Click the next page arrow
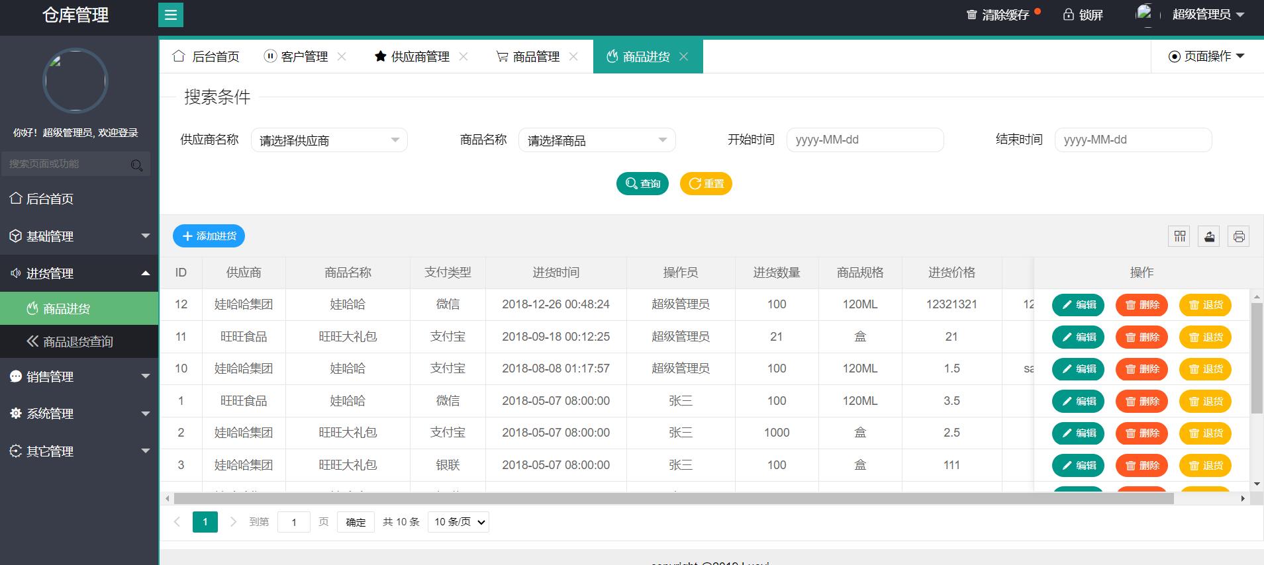This screenshot has width=1264, height=565. [x=233, y=522]
